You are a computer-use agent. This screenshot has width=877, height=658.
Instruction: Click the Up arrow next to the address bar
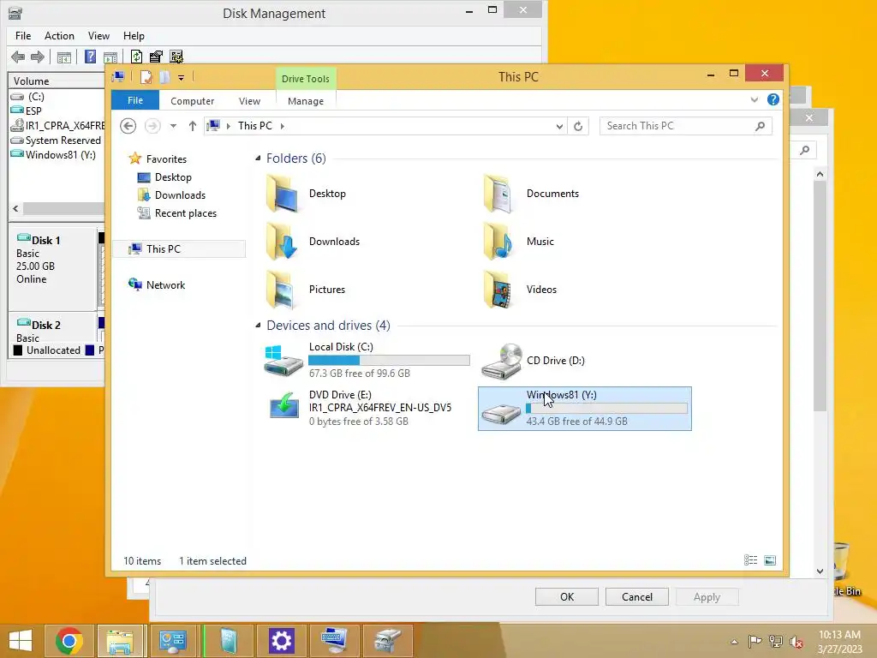[x=193, y=126]
